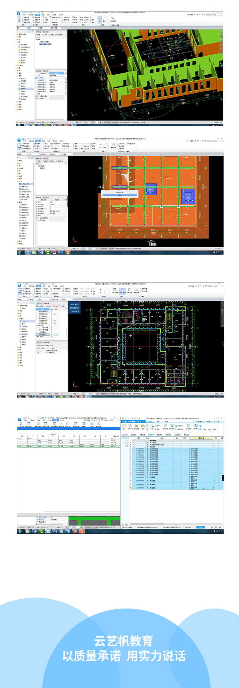
Task: Open the 图纸管理 tab in 3D wall window
Action: tap(45, 32)
